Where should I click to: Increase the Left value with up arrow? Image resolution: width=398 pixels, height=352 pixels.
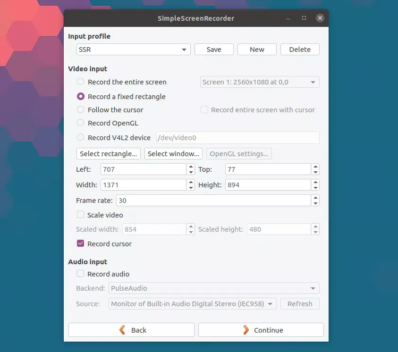coord(191,167)
